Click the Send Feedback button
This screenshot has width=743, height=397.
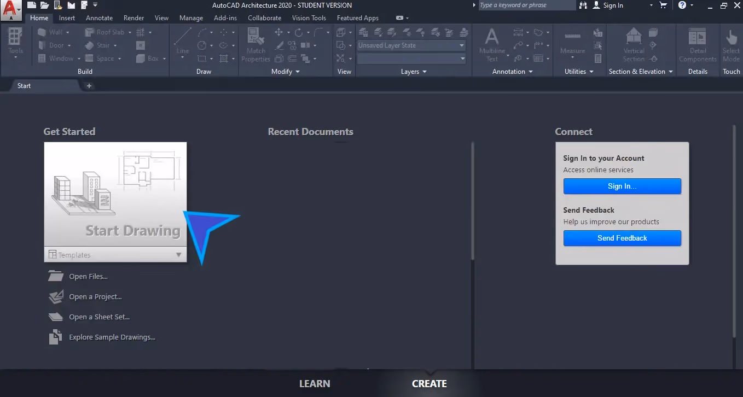point(622,238)
